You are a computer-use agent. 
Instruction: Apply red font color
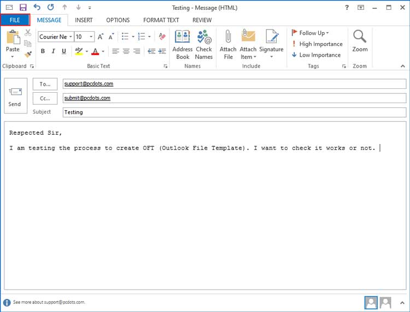[x=95, y=51]
